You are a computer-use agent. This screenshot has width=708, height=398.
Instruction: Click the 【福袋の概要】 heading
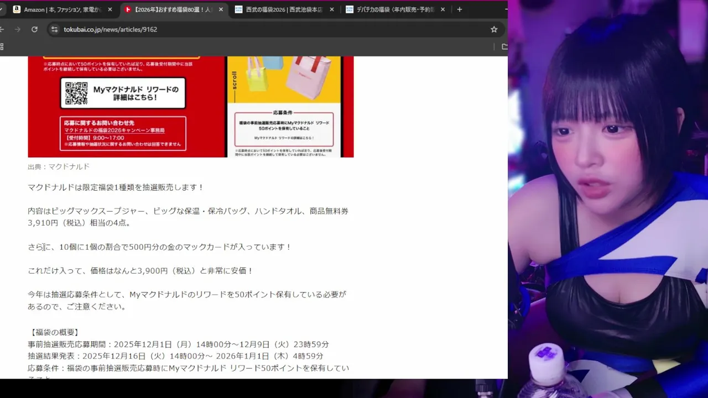[x=54, y=332]
